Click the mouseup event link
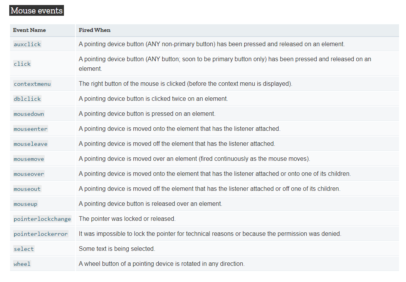This screenshot has width=406, height=282. (25, 204)
